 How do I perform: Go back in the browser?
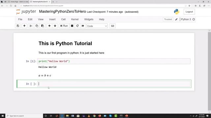[2, 6]
